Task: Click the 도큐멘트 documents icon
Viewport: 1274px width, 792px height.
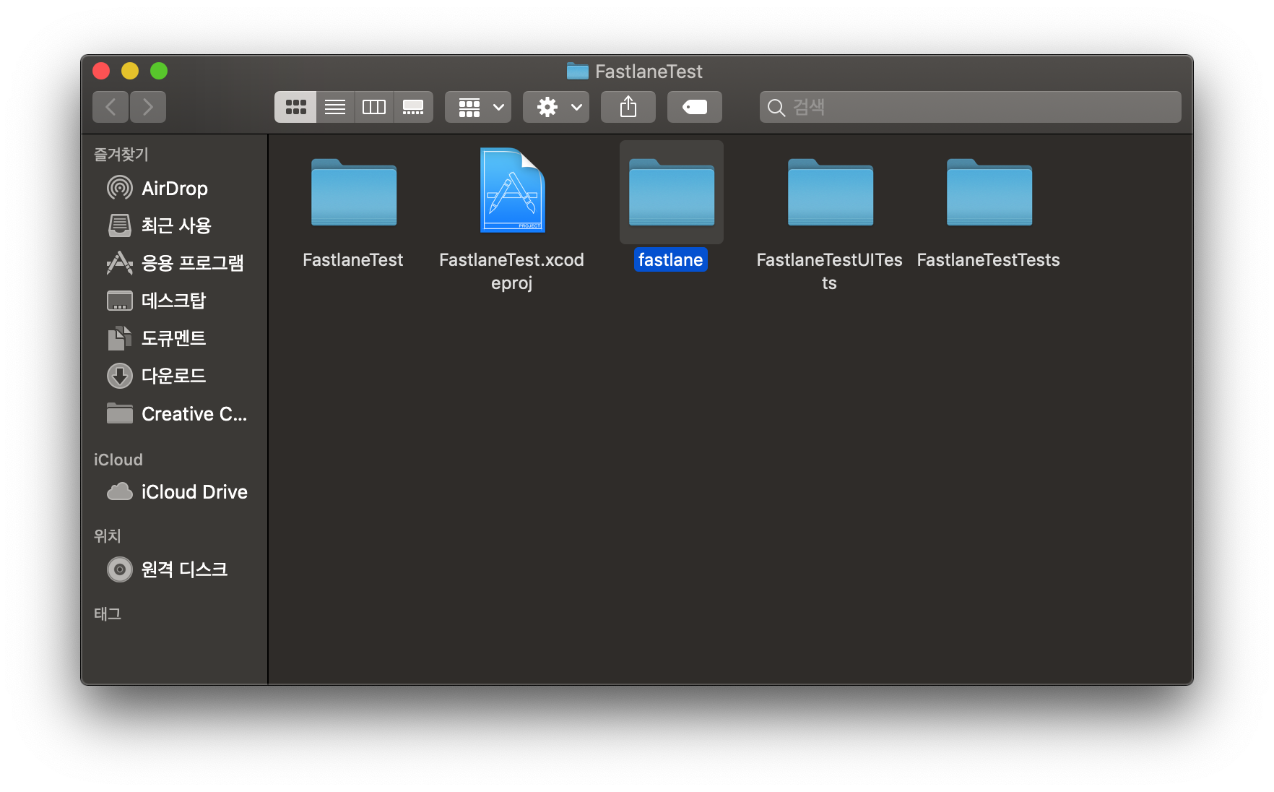Action: [120, 338]
